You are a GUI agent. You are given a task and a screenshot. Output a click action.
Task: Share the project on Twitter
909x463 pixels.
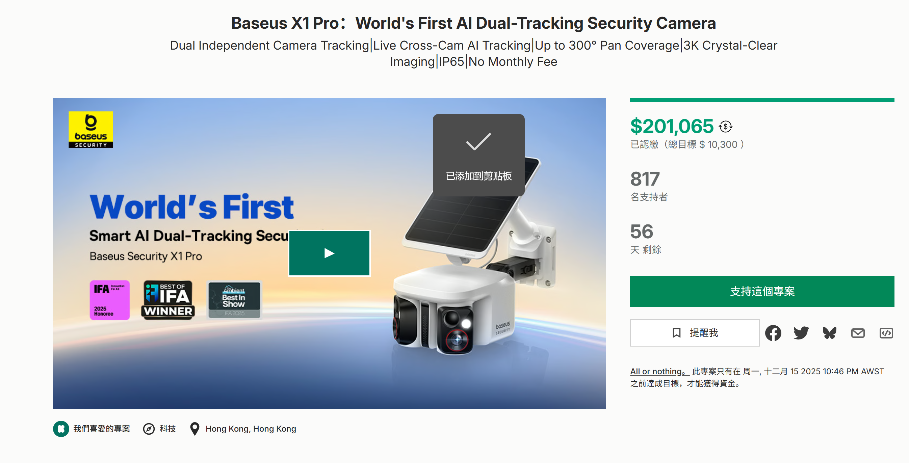pos(801,333)
